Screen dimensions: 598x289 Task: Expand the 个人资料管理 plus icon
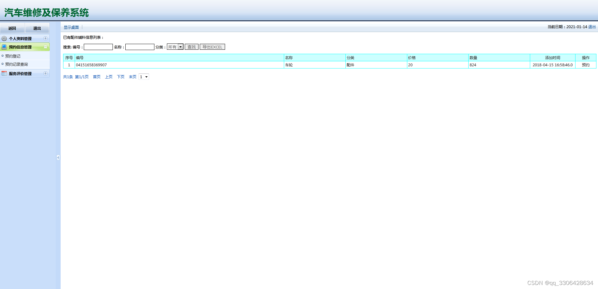point(45,38)
